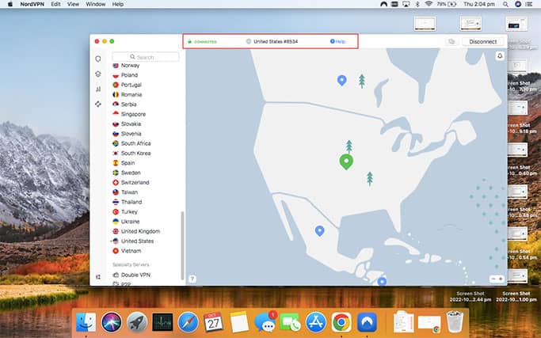The width and height of the screenshot is (541, 338).
Task: Select the blue Mexico pin on map
Action: coord(319,230)
